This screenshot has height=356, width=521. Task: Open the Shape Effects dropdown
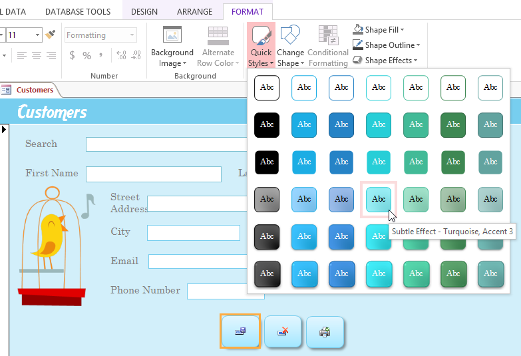[385, 60]
